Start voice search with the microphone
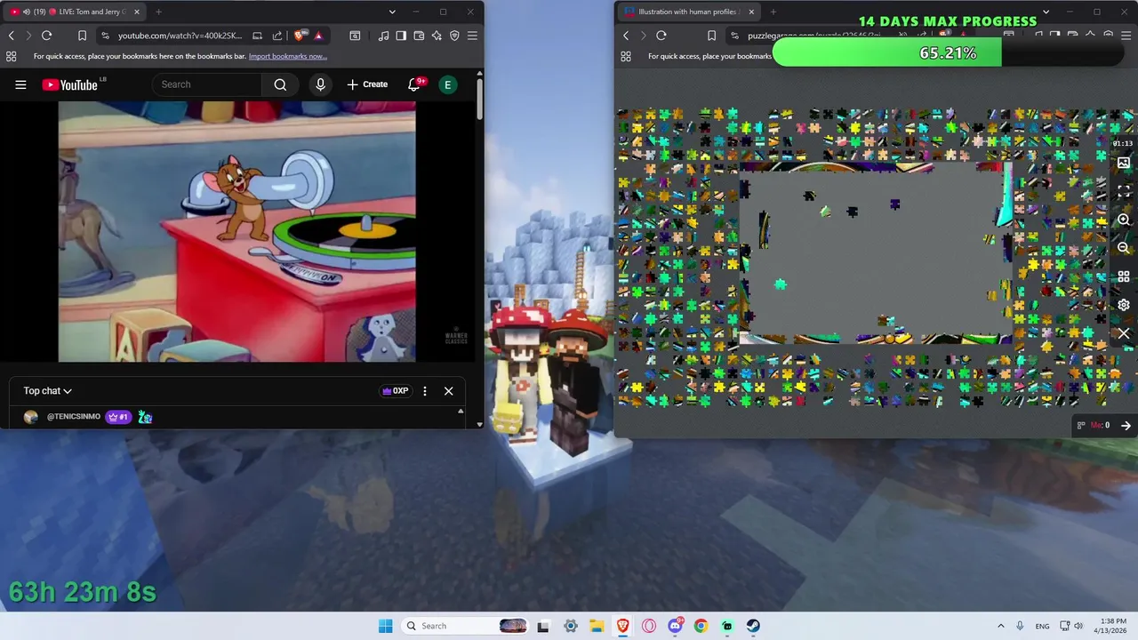Screen dimensions: 1138x640 (321, 84)
